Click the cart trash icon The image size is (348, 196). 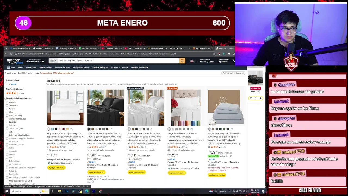click(251, 98)
